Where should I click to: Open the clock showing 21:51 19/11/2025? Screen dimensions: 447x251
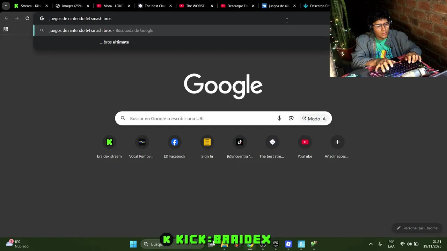click(x=432, y=244)
